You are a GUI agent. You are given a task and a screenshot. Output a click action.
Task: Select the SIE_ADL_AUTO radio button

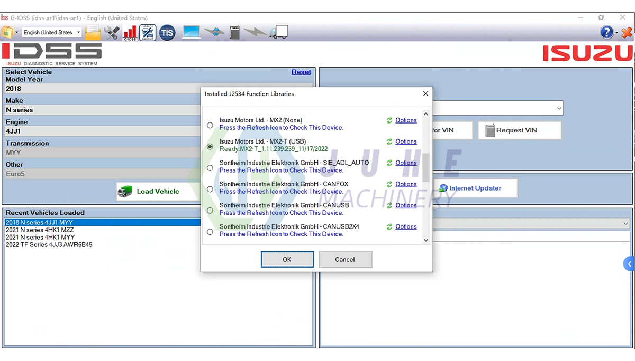(210, 167)
